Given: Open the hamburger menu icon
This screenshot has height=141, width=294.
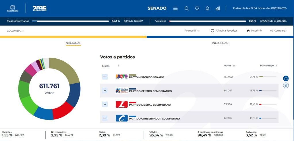Looking at the screenshot, I should coord(175,8).
